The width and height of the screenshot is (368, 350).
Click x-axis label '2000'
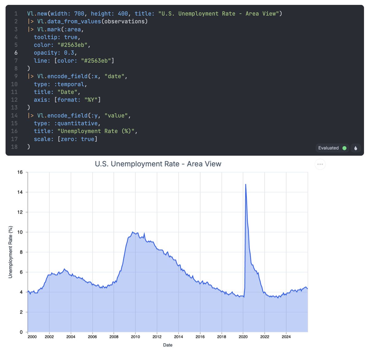click(32, 337)
